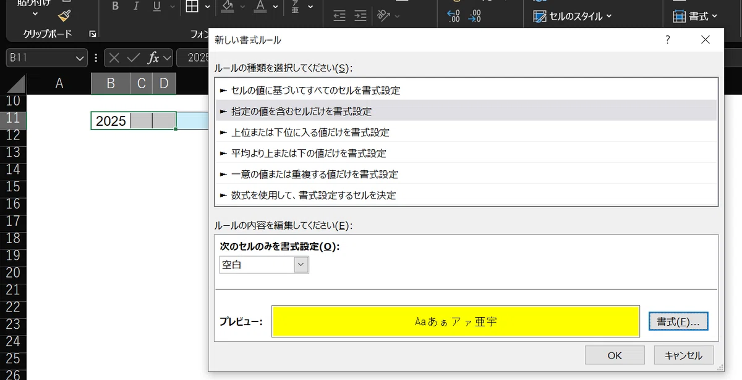
Task: Open the Cell Styles (セルのスタイル) dropdown
Action: [x=573, y=17]
